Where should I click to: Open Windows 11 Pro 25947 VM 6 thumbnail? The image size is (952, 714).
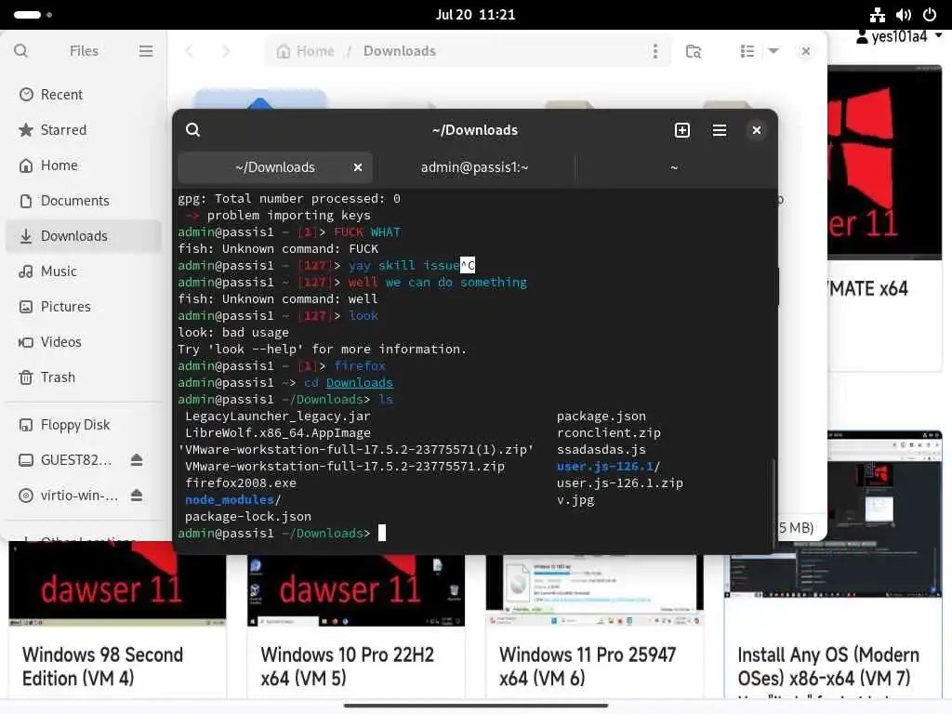tap(594, 590)
